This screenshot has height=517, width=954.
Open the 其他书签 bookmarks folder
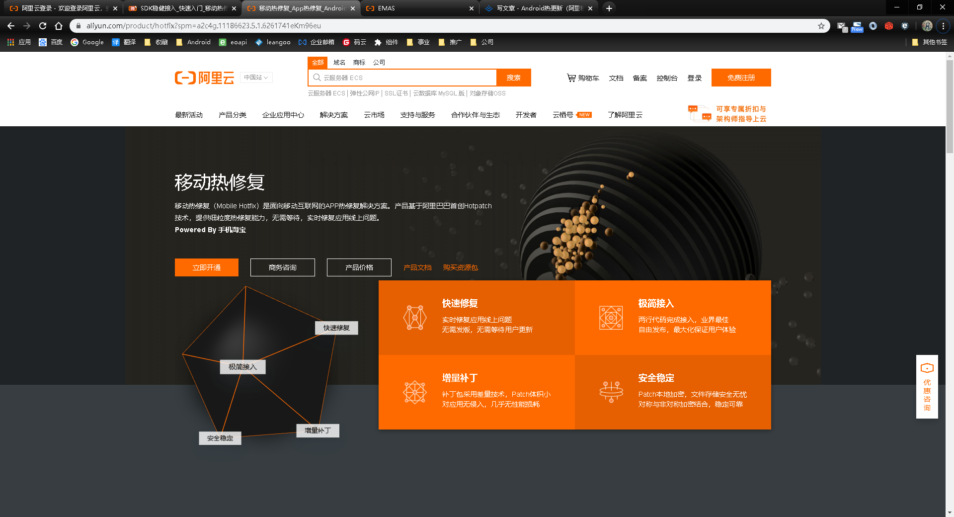click(x=930, y=42)
